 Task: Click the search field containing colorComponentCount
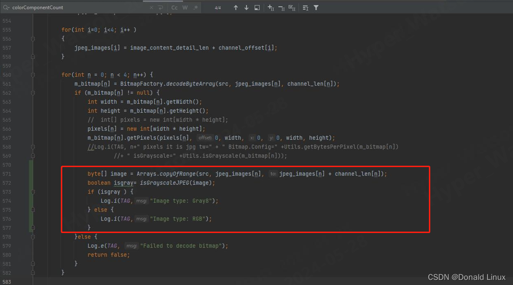click(x=70, y=7)
